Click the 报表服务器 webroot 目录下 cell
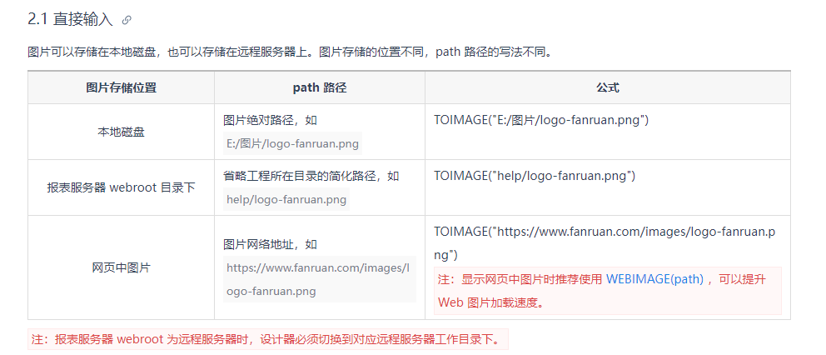 point(122,187)
